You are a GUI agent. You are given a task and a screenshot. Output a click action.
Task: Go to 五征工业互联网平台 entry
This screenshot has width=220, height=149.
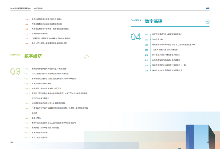click(x=40, y=137)
